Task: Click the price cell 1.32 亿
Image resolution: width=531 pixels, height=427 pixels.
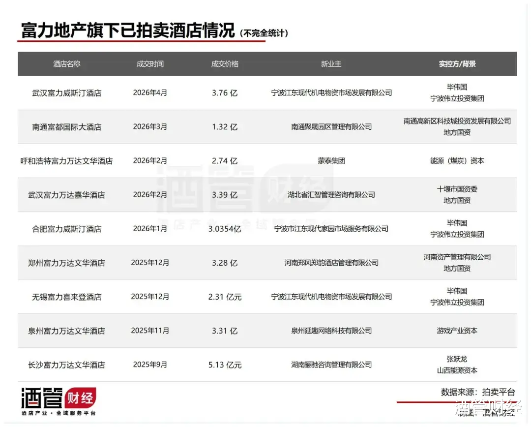Action: point(225,127)
